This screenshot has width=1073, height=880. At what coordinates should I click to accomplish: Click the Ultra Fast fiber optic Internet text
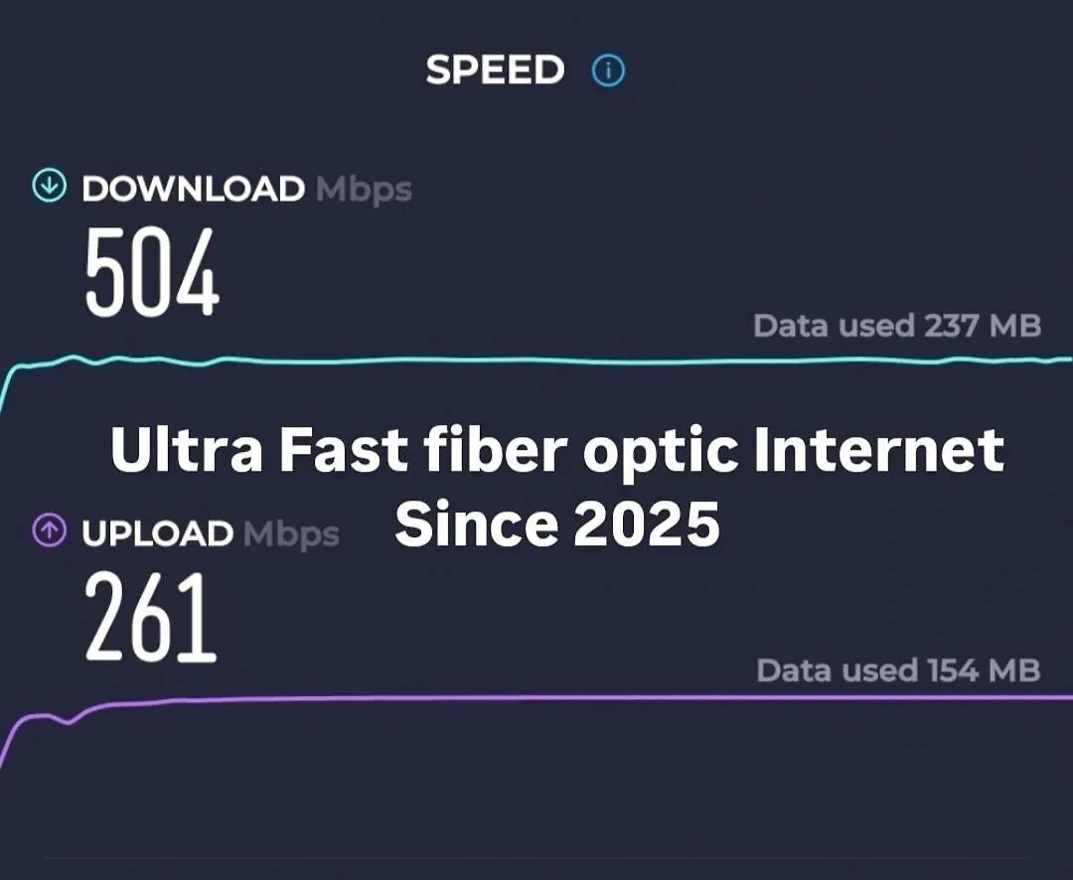pyautogui.click(x=557, y=450)
